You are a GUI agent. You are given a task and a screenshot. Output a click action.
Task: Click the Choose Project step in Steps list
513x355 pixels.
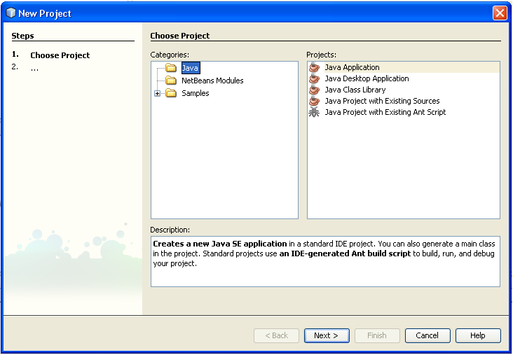point(60,55)
